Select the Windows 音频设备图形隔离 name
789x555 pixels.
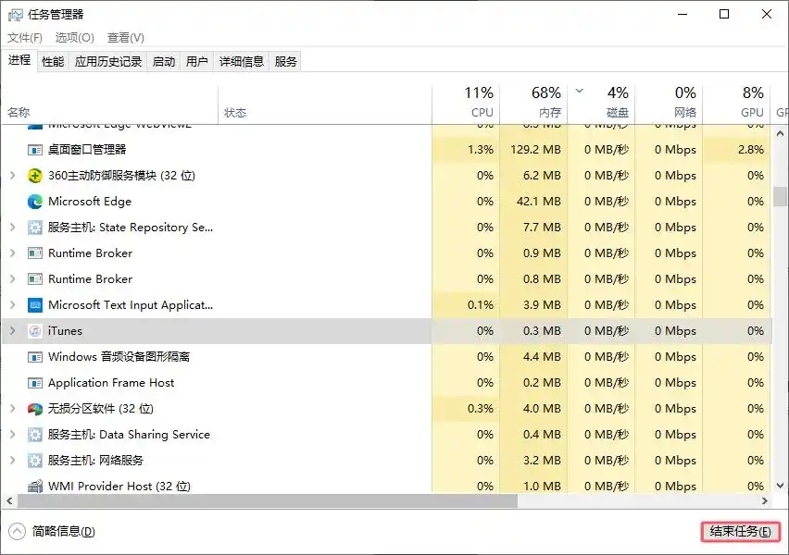tap(119, 357)
